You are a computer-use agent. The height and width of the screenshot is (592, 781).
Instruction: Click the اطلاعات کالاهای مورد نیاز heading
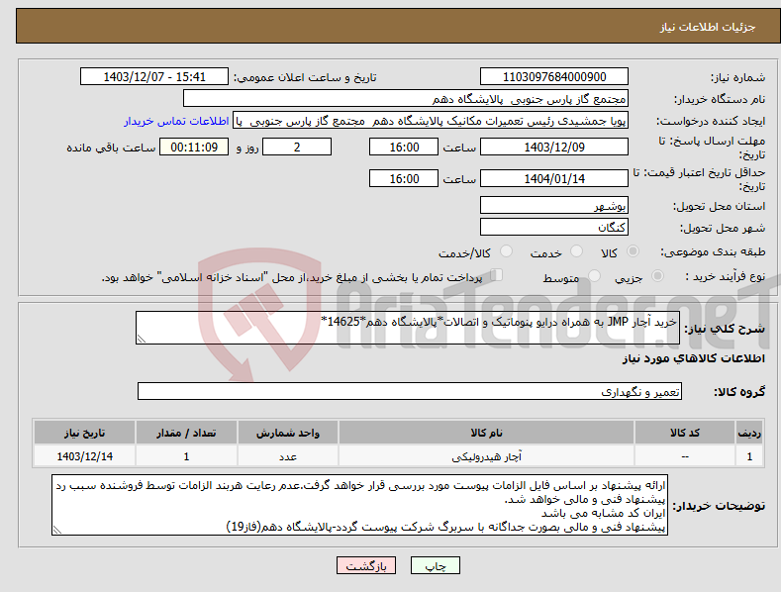click(693, 358)
